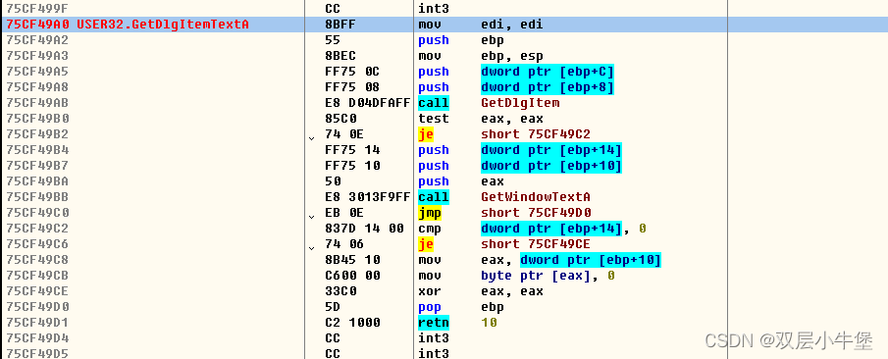Click hex bytes EB 0E

pyautogui.click(x=344, y=212)
